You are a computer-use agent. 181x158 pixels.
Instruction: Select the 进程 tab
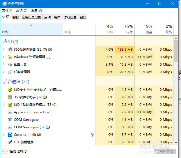point(6,17)
